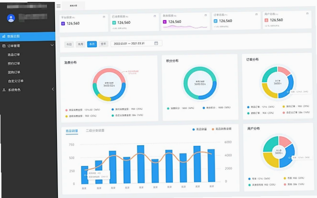This screenshot has height=198, width=317.
Task: Toggle 预约订单 legend in 订单分布 card
Action: pyautogui.click(x=296, y=106)
